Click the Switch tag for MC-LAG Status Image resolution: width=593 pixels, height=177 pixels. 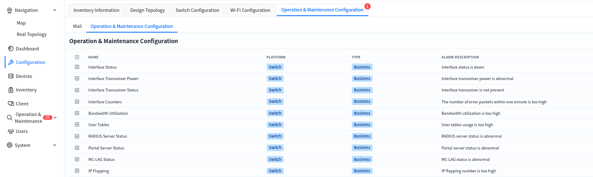click(x=275, y=159)
